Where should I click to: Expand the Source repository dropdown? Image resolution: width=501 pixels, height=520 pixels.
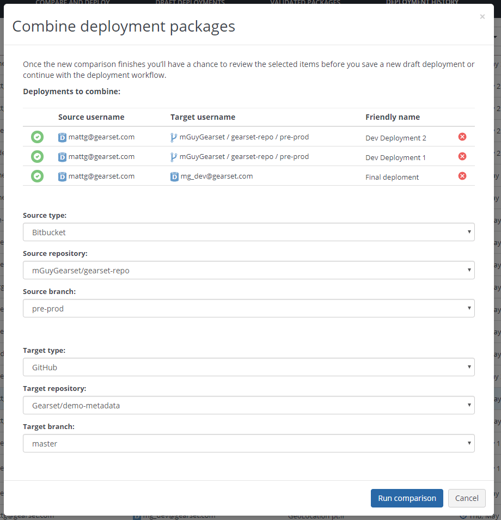click(248, 270)
